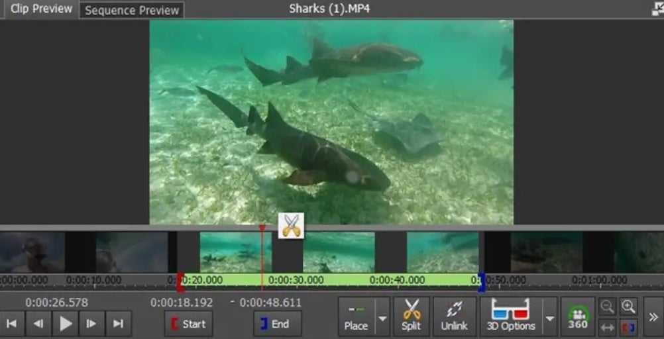Image resolution: width=664 pixels, height=339 pixels.
Task: Zoom out the clip timeline
Action: click(607, 306)
